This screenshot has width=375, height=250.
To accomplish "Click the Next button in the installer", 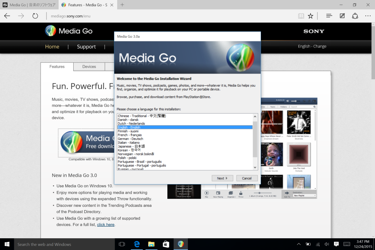I will [222, 178].
